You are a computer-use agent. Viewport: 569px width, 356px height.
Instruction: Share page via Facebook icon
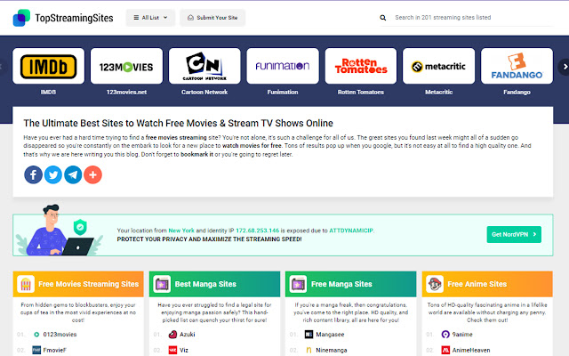(x=34, y=174)
